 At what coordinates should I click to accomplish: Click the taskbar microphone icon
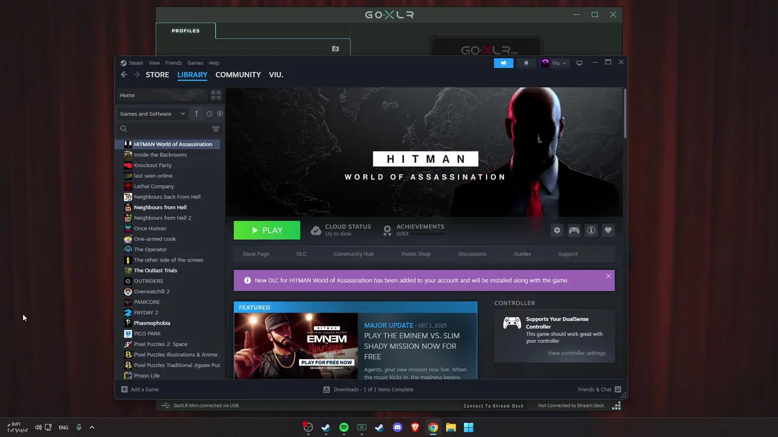tap(78, 427)
